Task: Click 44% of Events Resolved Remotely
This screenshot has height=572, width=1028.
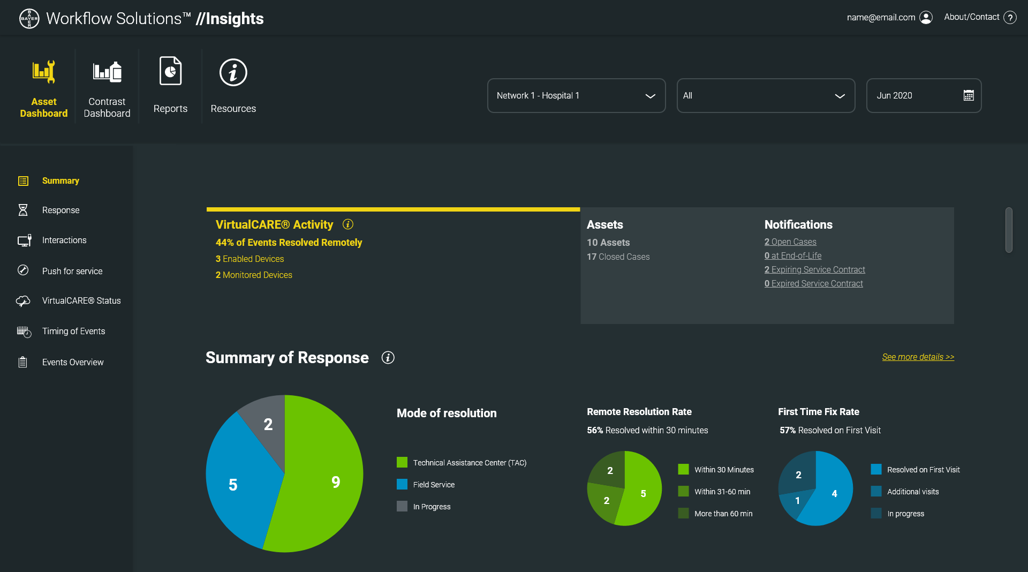Action: (x=289, y=243)
